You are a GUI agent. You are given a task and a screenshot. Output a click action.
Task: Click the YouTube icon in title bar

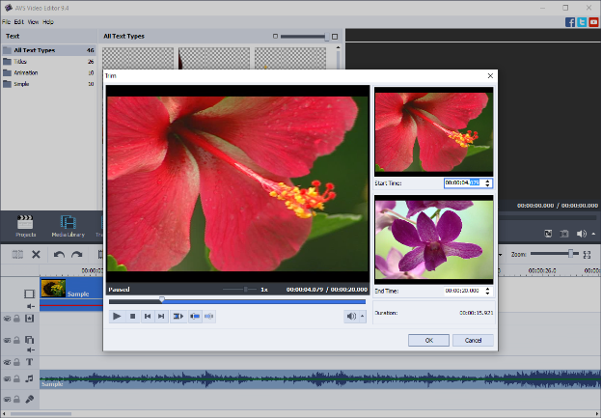pyautogui.click(x=594, y=21)
